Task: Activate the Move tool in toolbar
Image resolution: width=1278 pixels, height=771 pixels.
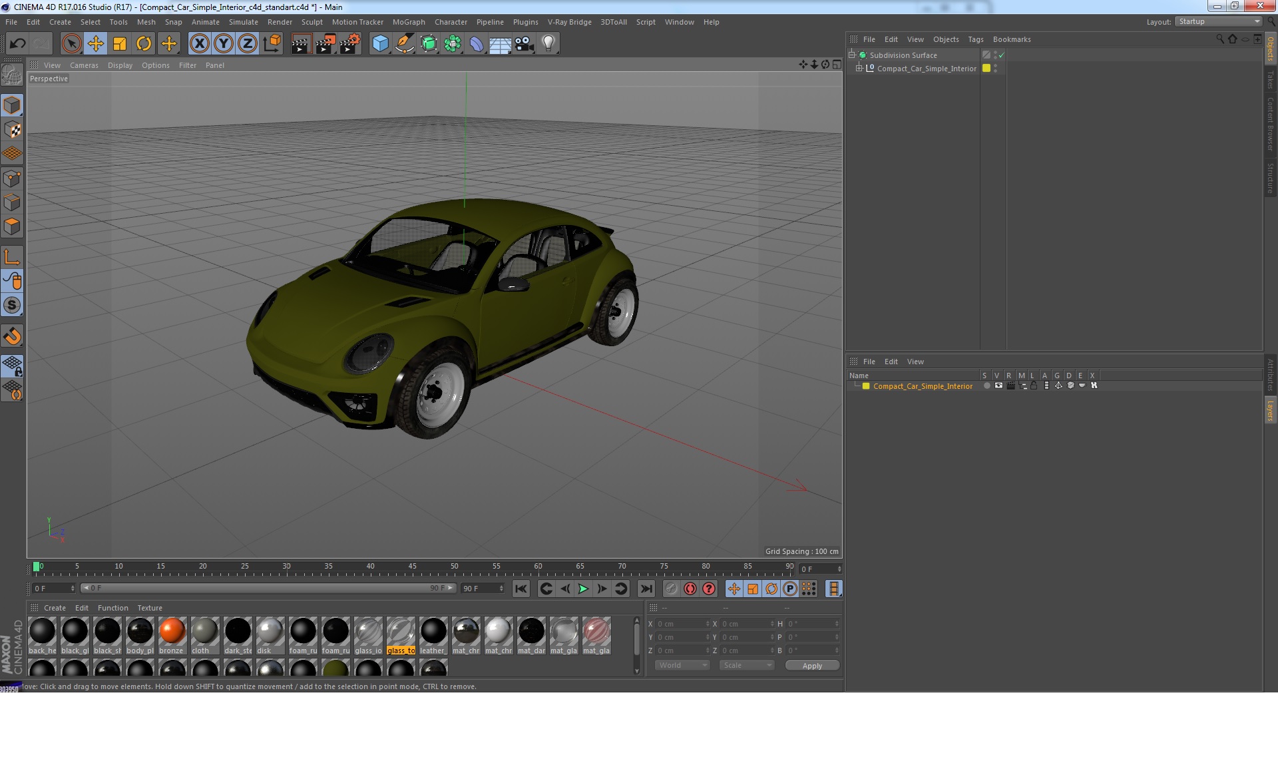Action: click(x=96, y=44)
